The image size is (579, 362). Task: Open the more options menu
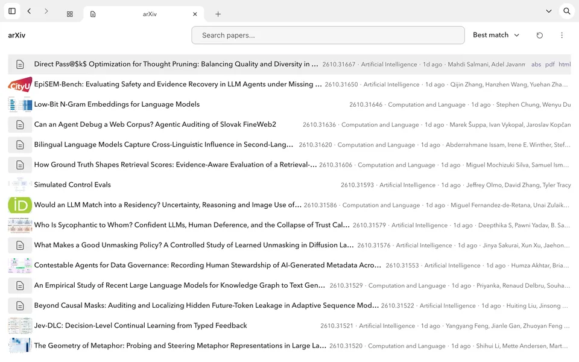(562, 35)
